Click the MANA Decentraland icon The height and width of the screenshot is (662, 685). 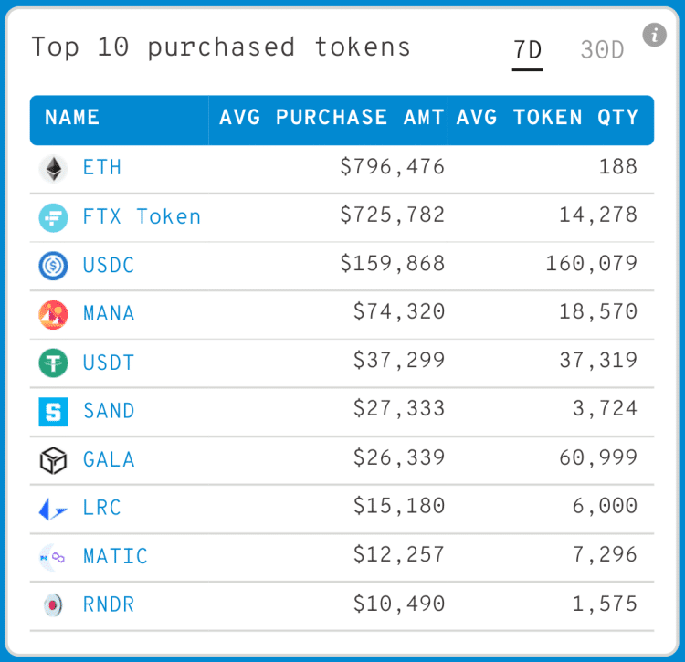click(53, 314)
